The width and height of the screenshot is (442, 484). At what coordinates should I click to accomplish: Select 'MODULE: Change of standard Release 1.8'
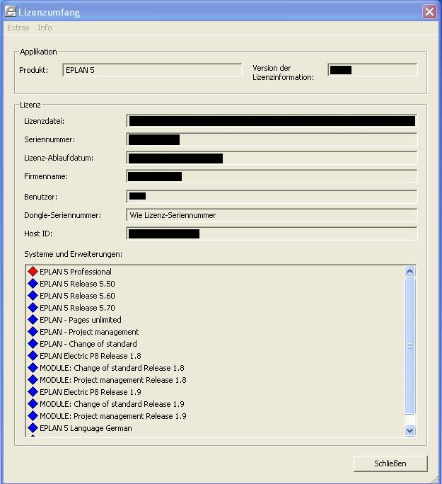[x=112, y=368]
